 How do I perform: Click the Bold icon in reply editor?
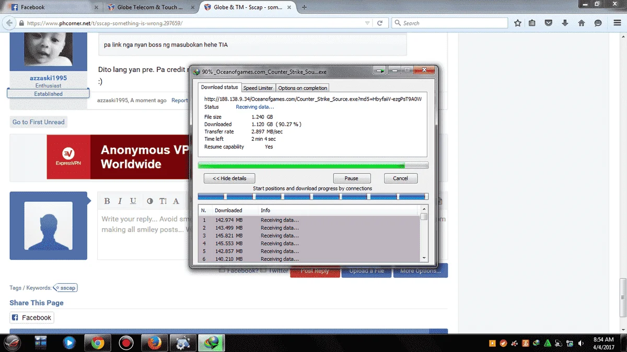tap(107, 201)
